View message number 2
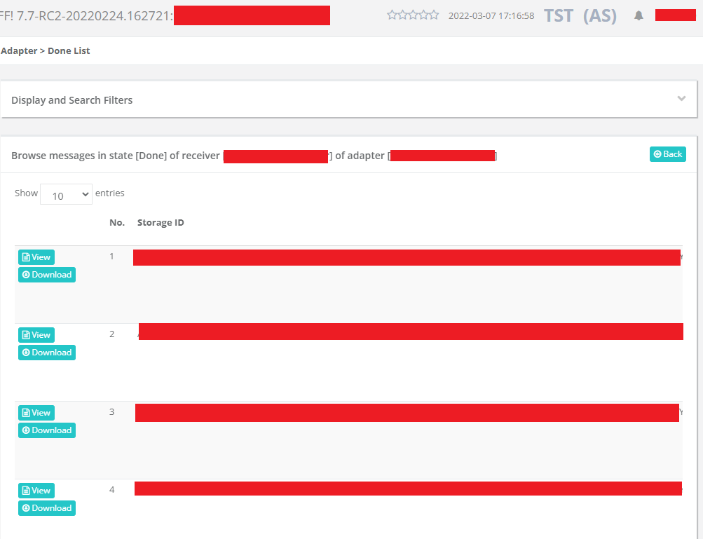This screenshot has height=539, width=703. (36, 334)
